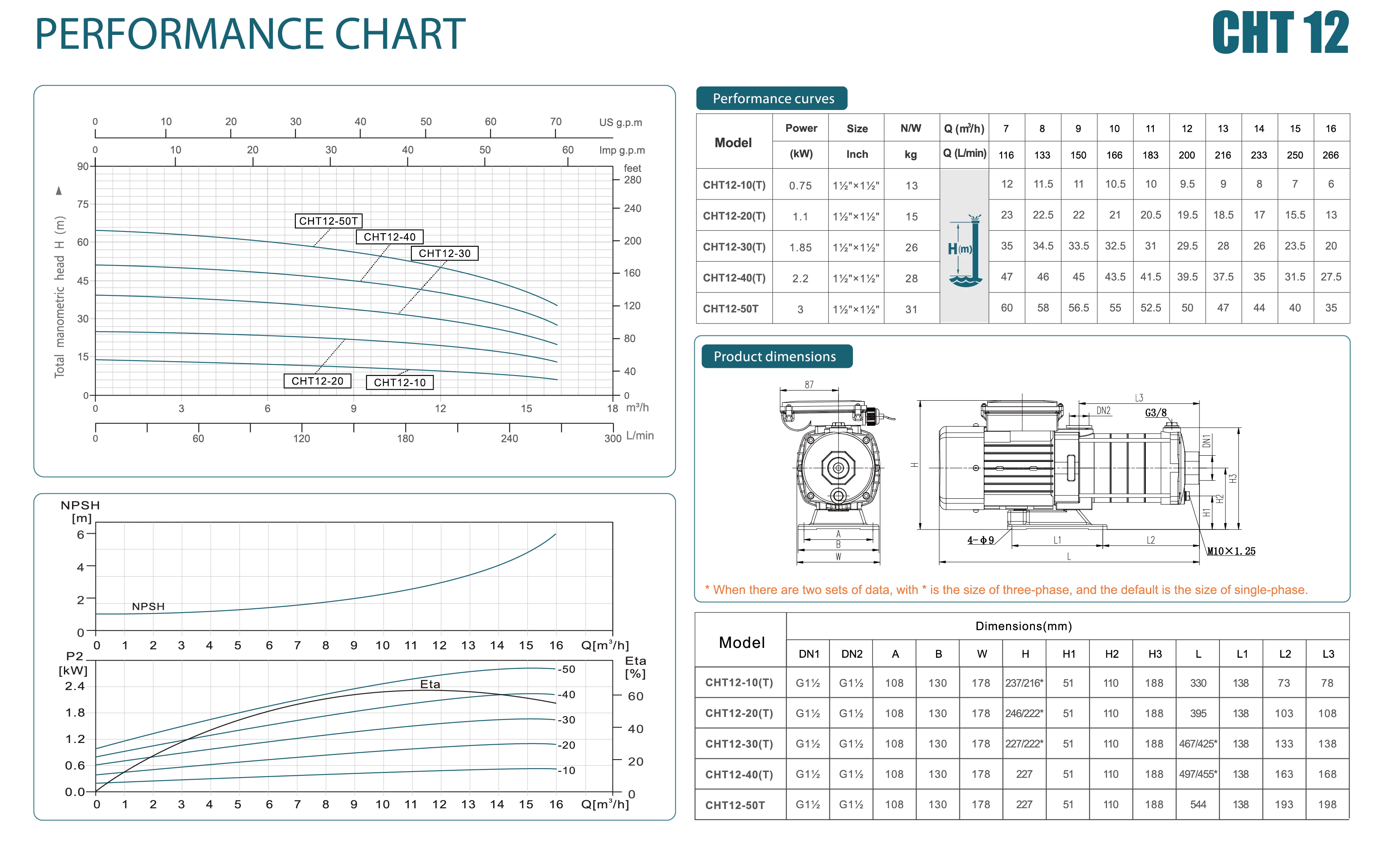Click the Eta efficiency curve label
Screen dimensions: 1387x844
pyautogui.click(x=430, y=684)
